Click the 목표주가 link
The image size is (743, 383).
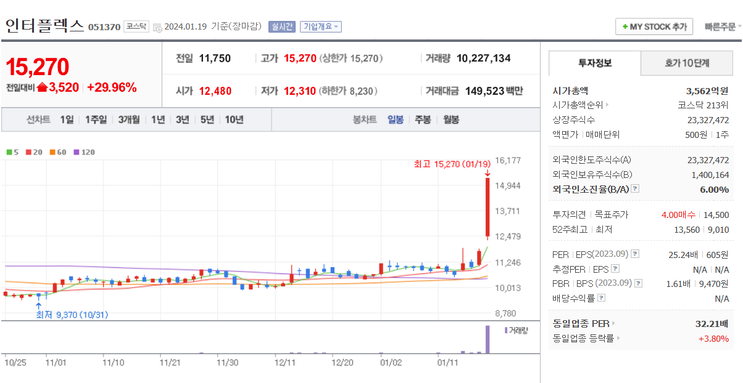point(611,215)
